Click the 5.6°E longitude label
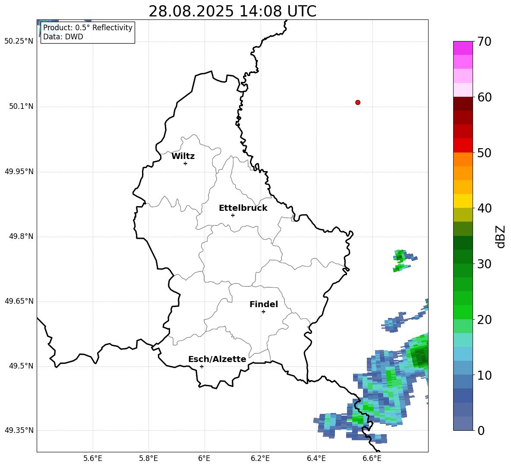 93,458
